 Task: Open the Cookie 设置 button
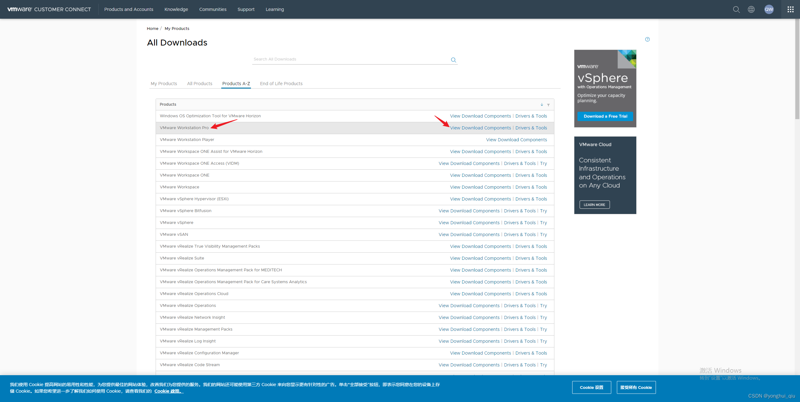coord(592,387)
